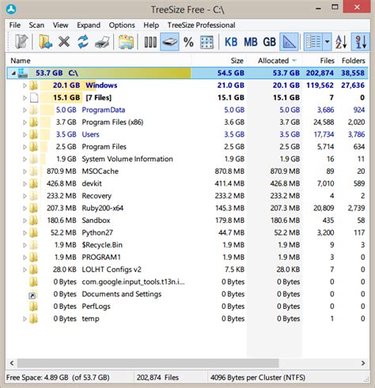Click the scroll left arrow
Viewport: 375px width, 388px height.
[x=12, y=363]
